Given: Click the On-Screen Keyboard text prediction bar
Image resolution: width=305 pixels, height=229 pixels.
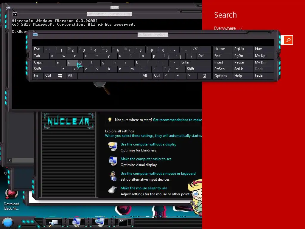Looking at the screenshot, I should 153,42.
